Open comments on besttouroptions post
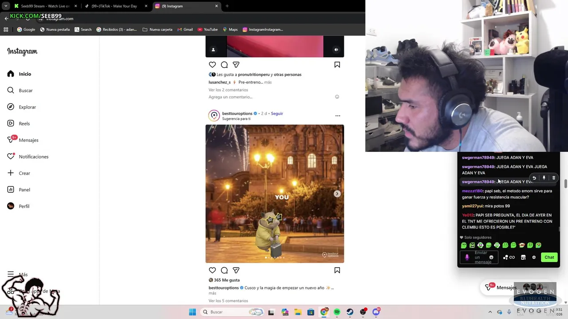This screenshot has width=568, height=319. tap(224, 270)
